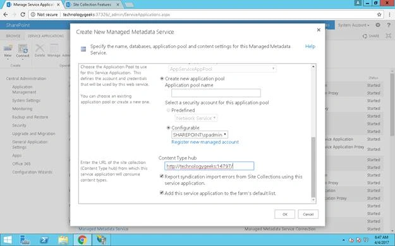Switch to Site Collection Features browser tab
This screenshot has width=395, height=246.
(92, 4)
